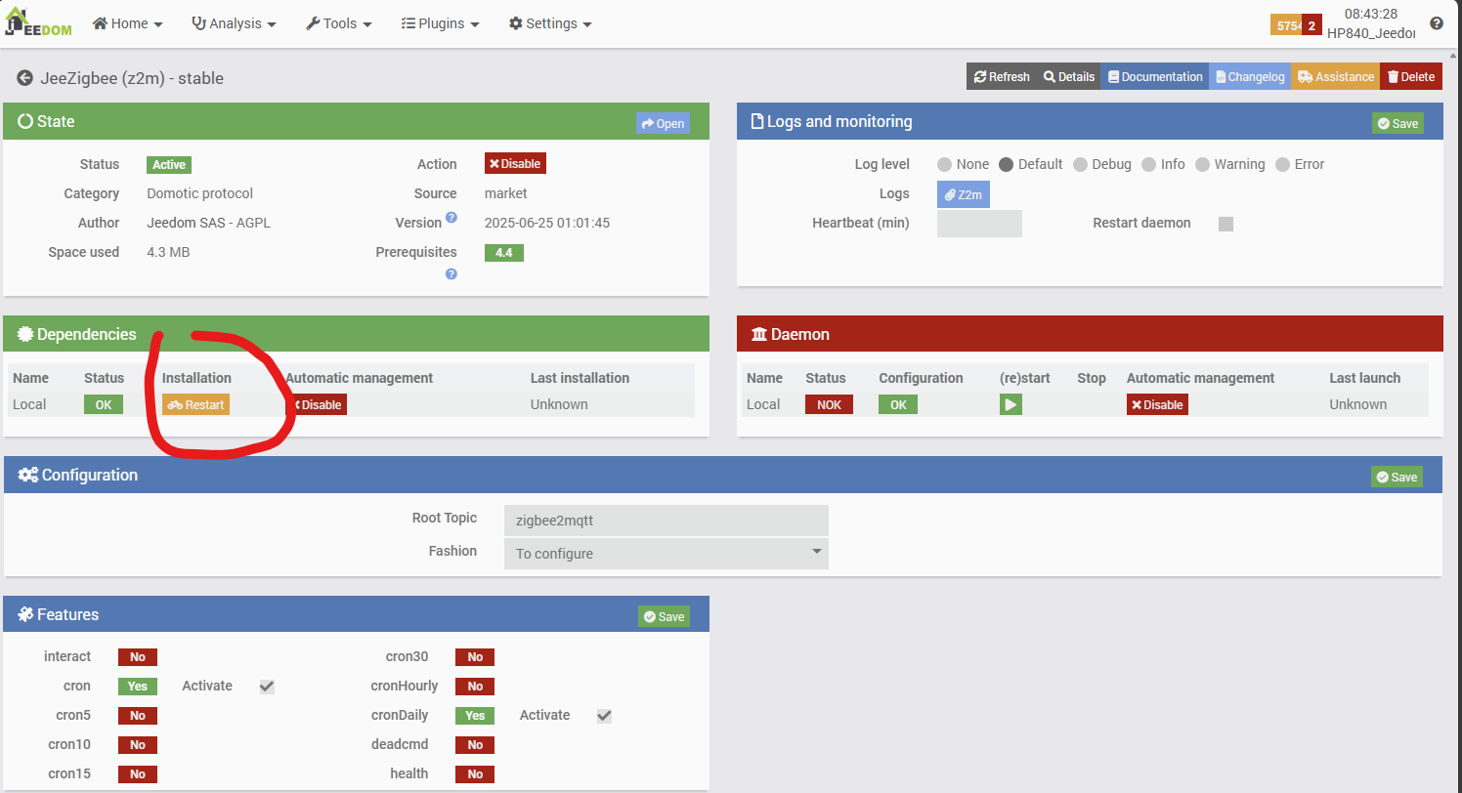Expand the Fashion dropdown
The width and height of the screenshot is (1462, 793).
(666, 554)
